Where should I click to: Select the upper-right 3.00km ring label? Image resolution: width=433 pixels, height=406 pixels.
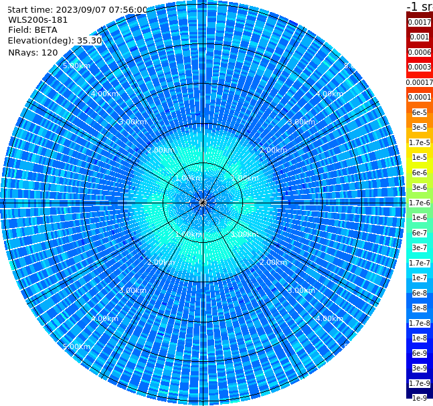point(301,122)
